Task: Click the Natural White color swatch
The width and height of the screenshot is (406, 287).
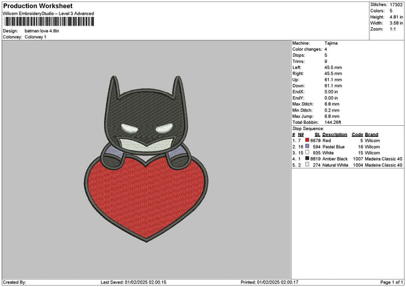Action: 307,164
